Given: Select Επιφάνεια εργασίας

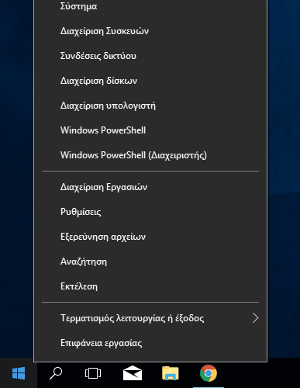Looking at the screenshot, I should click(x=150, y=343).
